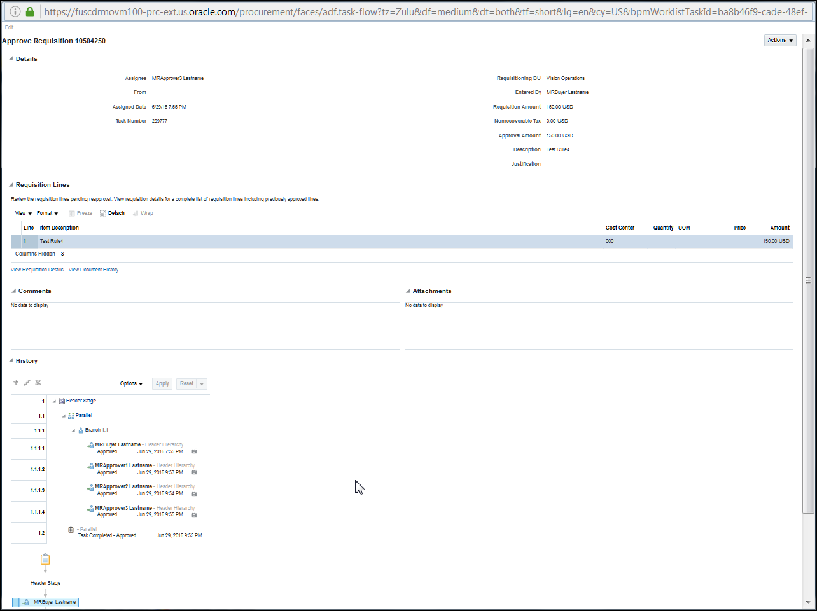
Task: Click the Parallel node icon in history row 1.1
Action: (x=71, y=415)
